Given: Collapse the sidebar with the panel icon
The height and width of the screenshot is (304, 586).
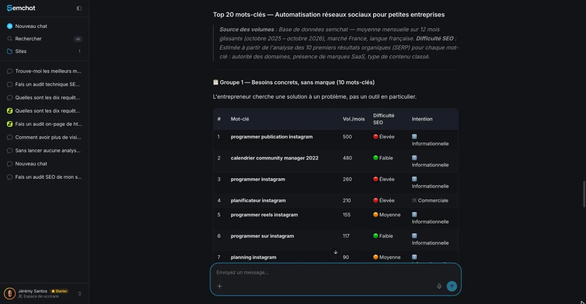Looking at the screenshot, I should (79, 8).
